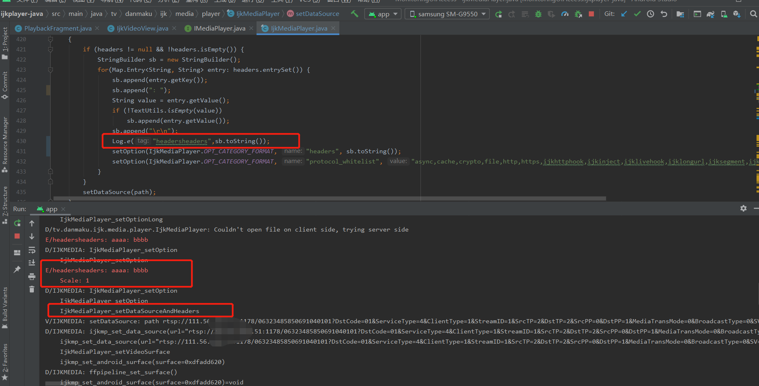This screenshot has height=386, width=759.
Task: Click the fold end marker at line 434
Action: (51, 182)
